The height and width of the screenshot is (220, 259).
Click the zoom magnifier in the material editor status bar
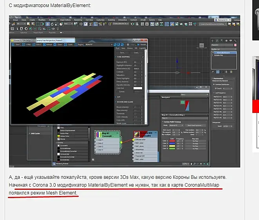[194, 164]
